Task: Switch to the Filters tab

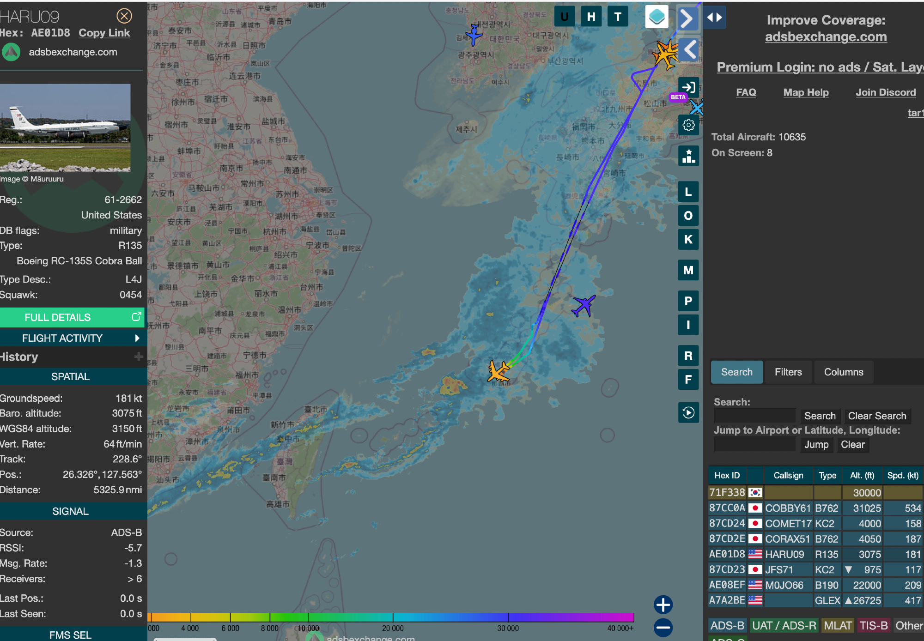Action: tap(788, 372)
